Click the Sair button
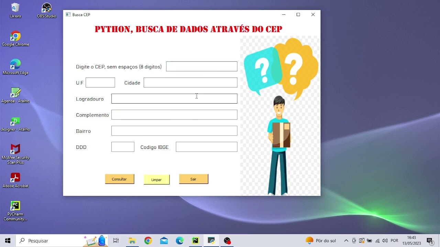This screenshot has width=440, height=247. tap(194, 179)
